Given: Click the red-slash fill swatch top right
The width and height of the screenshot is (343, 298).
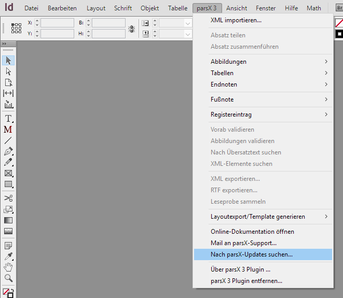Looking at the screenshot, I should pyautogui.click(x=339, y=23).
